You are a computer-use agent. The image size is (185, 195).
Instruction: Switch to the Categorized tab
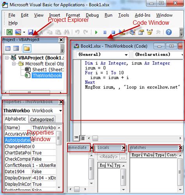[x=42, y=119]
